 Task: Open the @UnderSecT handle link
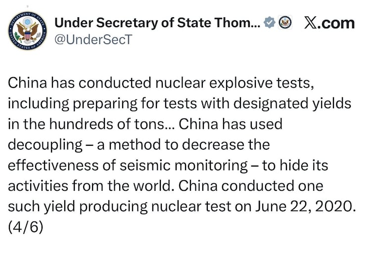(x=93, y=40)
